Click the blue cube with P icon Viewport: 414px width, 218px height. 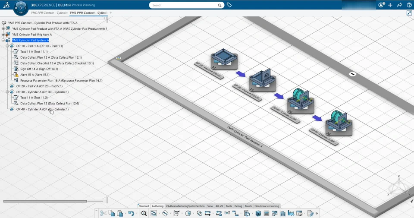coord(258,213)
